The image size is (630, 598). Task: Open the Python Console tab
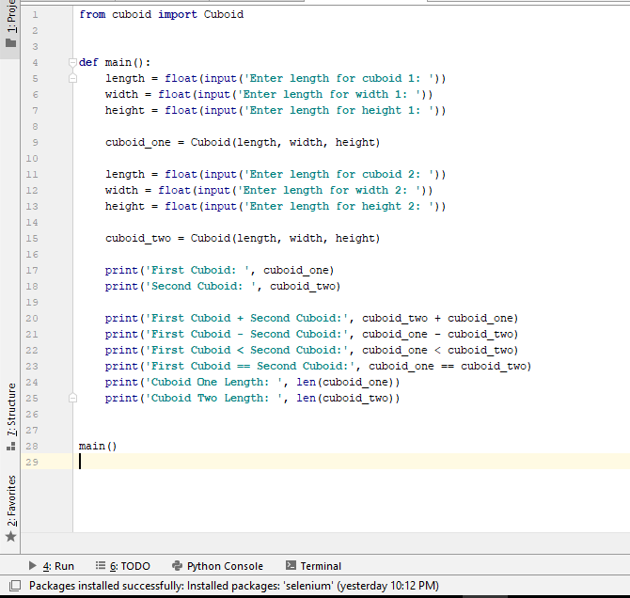coord(217,566)
